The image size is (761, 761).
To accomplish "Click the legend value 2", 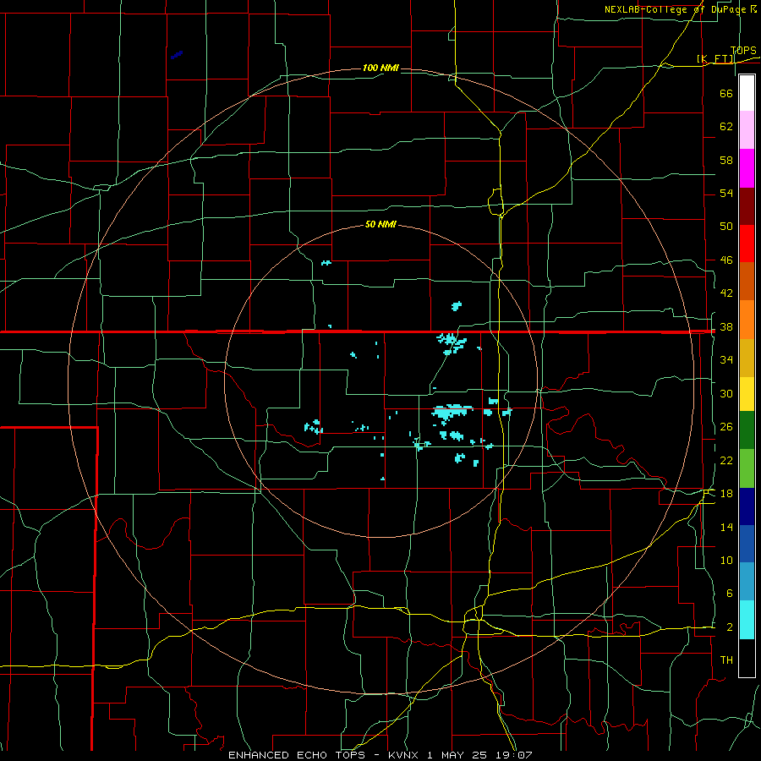I will click(729, 627).
